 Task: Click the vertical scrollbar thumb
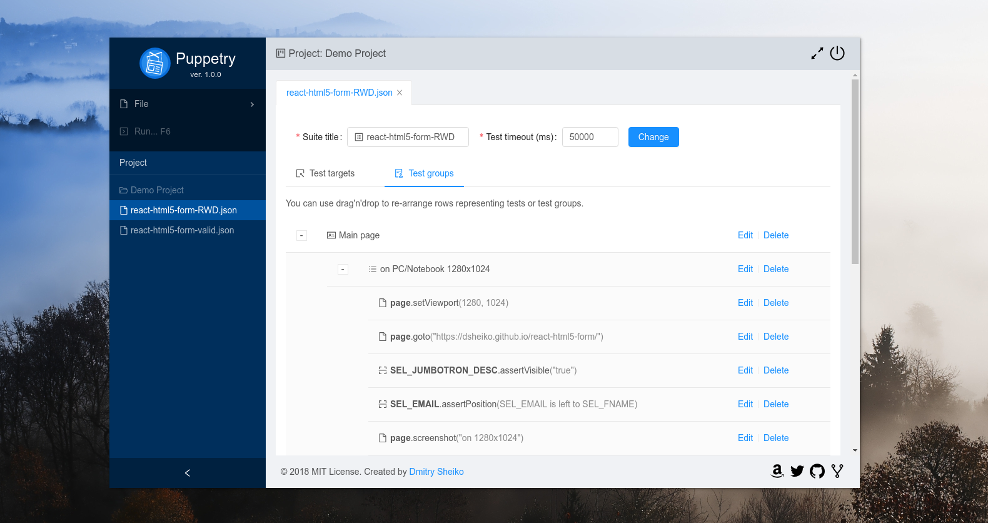855,171
